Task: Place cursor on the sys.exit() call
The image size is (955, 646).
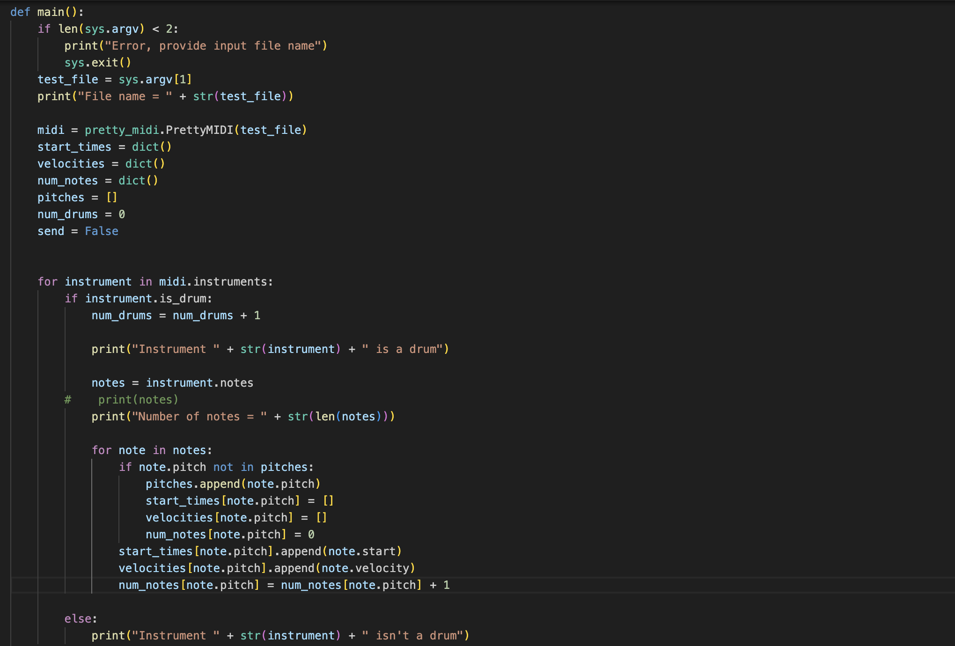Action: coord(97,63)
